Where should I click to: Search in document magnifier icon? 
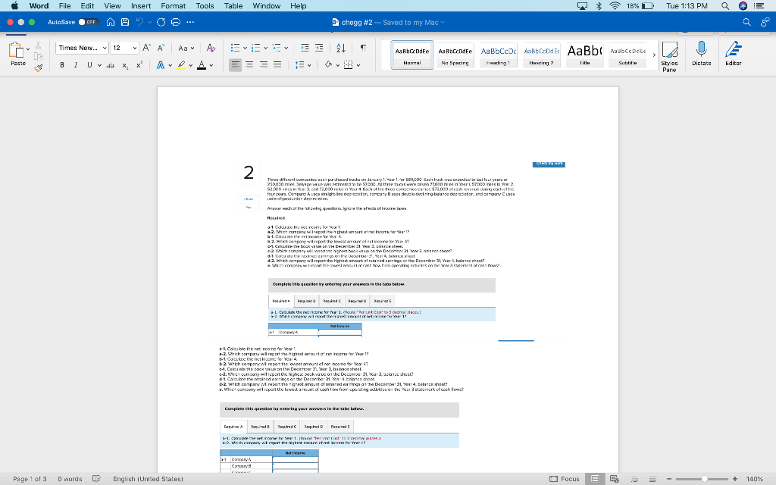[x=746, y=22]
